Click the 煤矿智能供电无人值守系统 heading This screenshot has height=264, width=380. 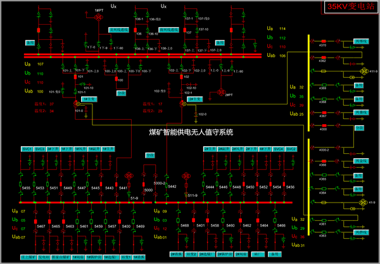191,132
